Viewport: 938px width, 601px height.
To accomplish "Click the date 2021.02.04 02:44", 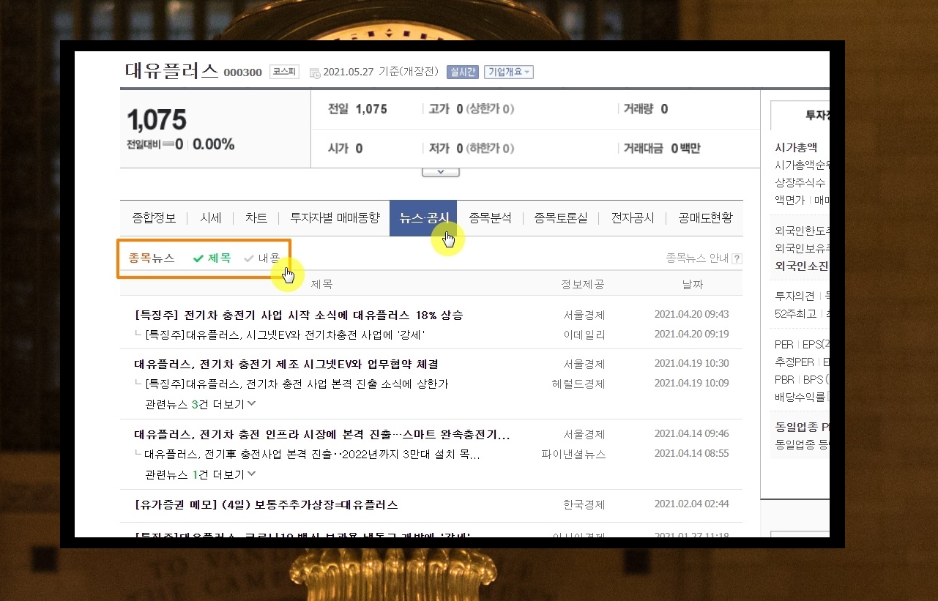I will 691,504.
